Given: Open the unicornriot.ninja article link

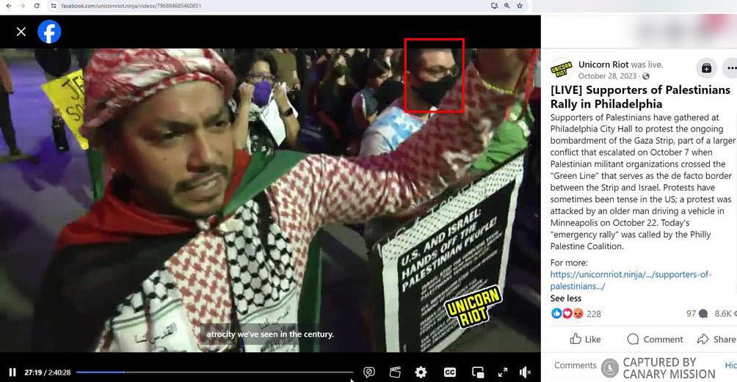Looking at the screenshot, I should pos(631,280).
